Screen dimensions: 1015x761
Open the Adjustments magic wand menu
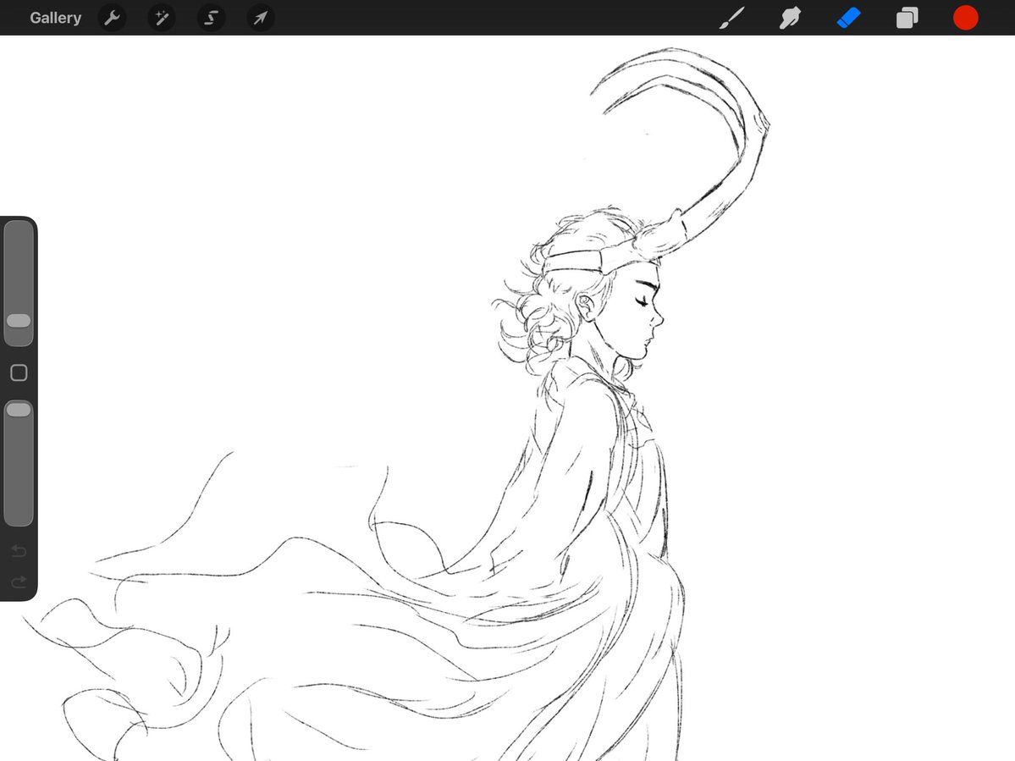coord(161,18)
